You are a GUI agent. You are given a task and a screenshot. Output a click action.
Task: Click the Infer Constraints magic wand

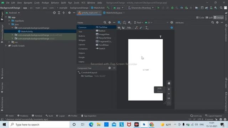141,28
